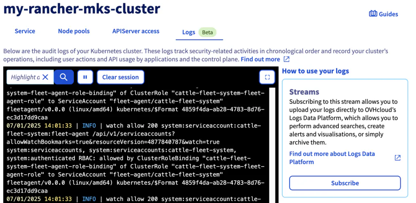
Task: Click the log viewer vertical scrollbar
Action: (x=272, y=145)
